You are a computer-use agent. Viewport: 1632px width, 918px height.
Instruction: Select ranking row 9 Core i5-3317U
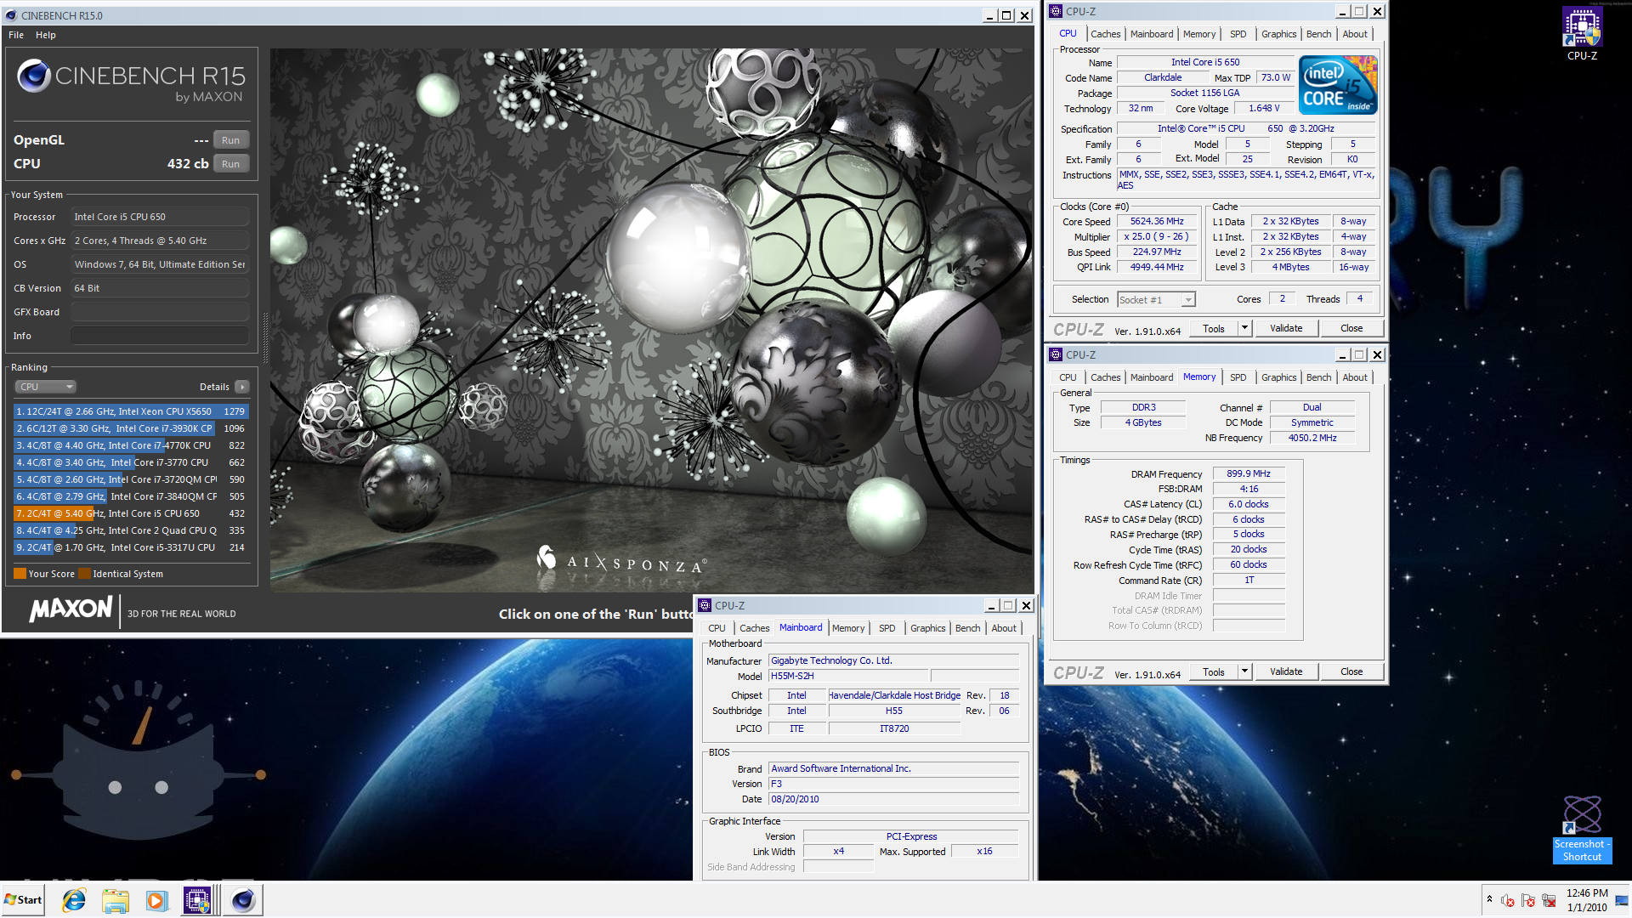pyautogui.click(x=131, y=547)
